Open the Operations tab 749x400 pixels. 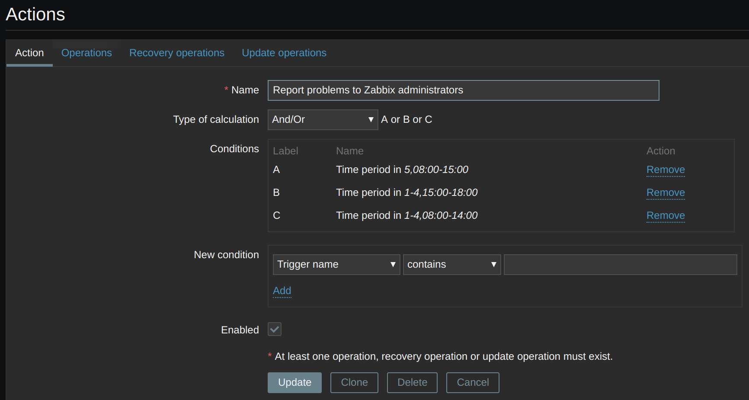86,53
